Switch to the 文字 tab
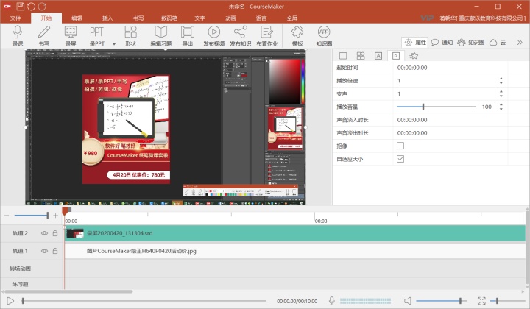Image resolution: width=530 pixels, height=309 pixels. point(199,18)
